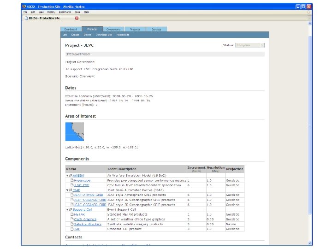This screenshot has height=249, width=332.
Task: Open the AWSIM component link
Action: [x=78, y=176]
